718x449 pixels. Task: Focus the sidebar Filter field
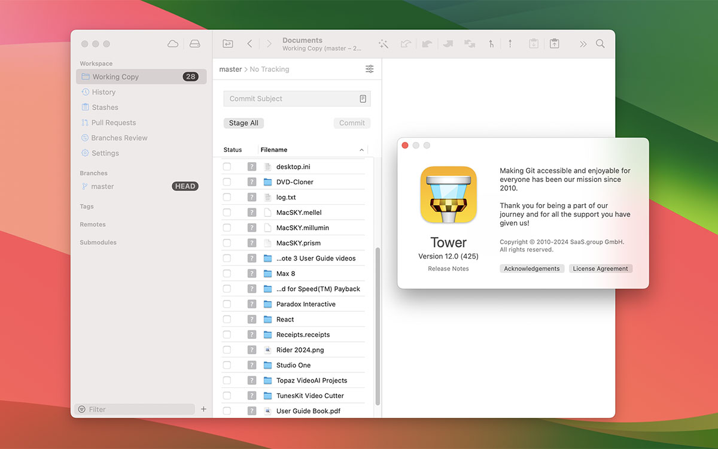coord(135,409)
